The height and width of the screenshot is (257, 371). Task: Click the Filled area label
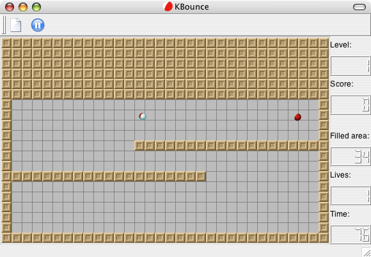[x=350, y=136]
